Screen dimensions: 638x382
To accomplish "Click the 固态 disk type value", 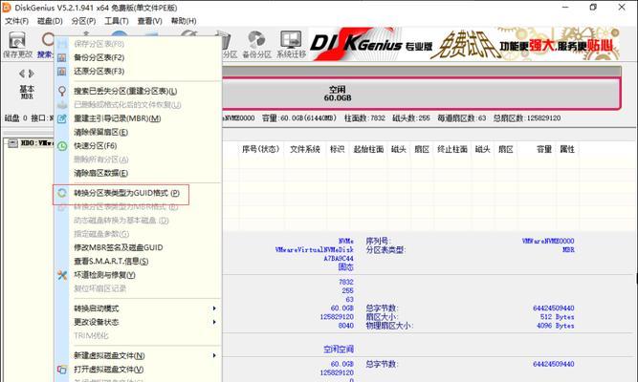I will point(346,267).
